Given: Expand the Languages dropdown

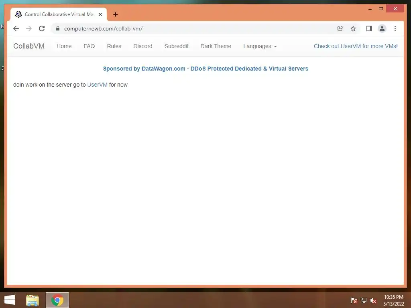Looking at the screenshot, I should [x=260, y=46].
